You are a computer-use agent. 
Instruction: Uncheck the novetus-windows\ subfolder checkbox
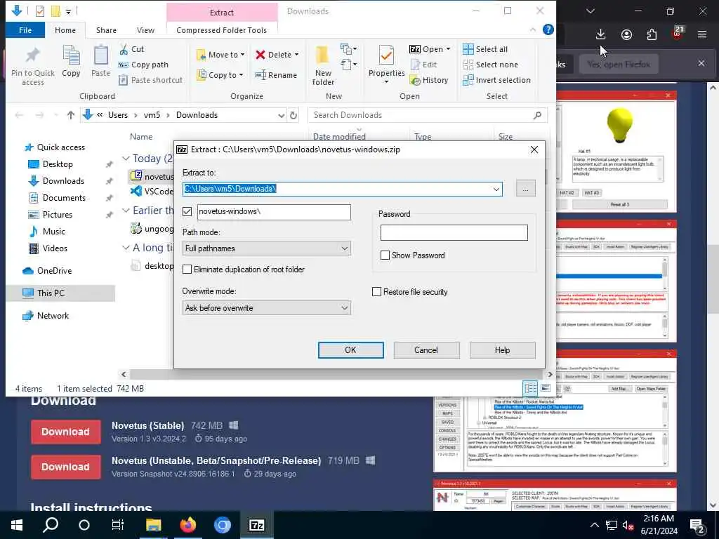pos(187,211)
